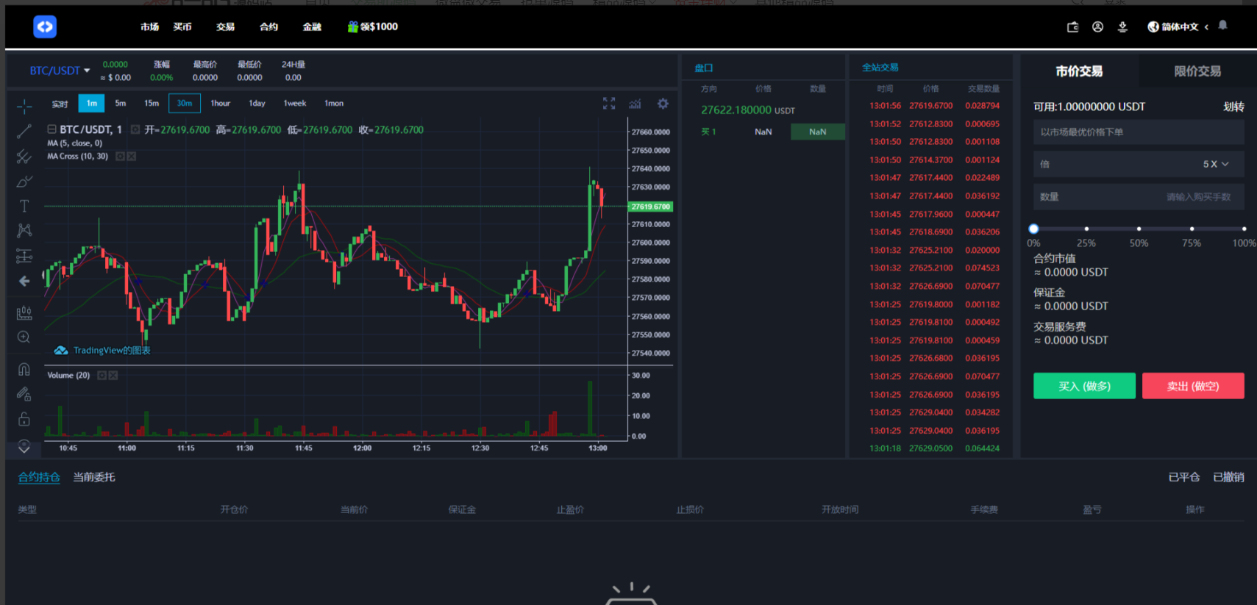
Task: Open the BTC/USDT pair dropdown
Action: point(60,71)
